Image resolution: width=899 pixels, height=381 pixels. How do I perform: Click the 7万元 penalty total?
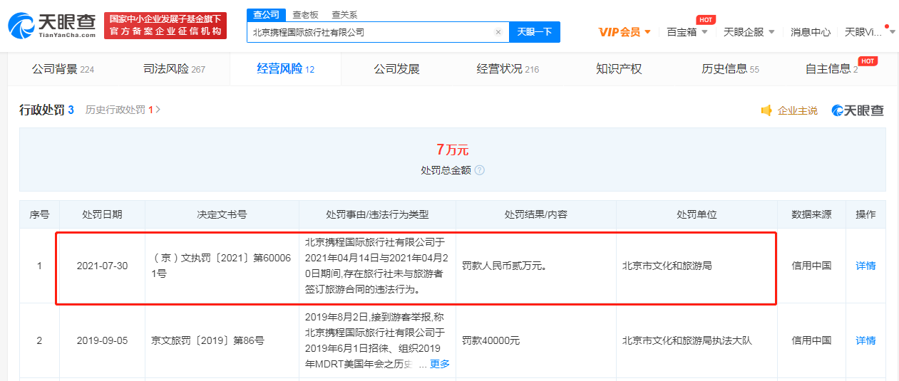pyautogui.click(x=453, y=150)
